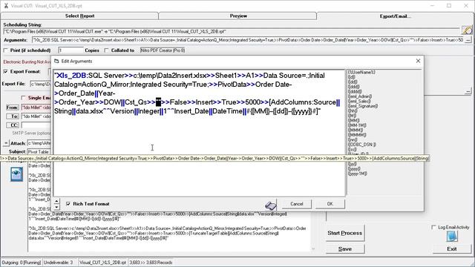Click the Exit button

click(452, 249)
